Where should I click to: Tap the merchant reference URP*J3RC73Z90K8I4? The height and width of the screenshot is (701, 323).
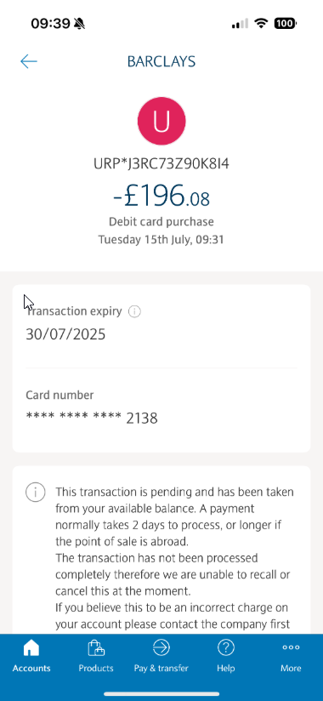tap(161, 164)
